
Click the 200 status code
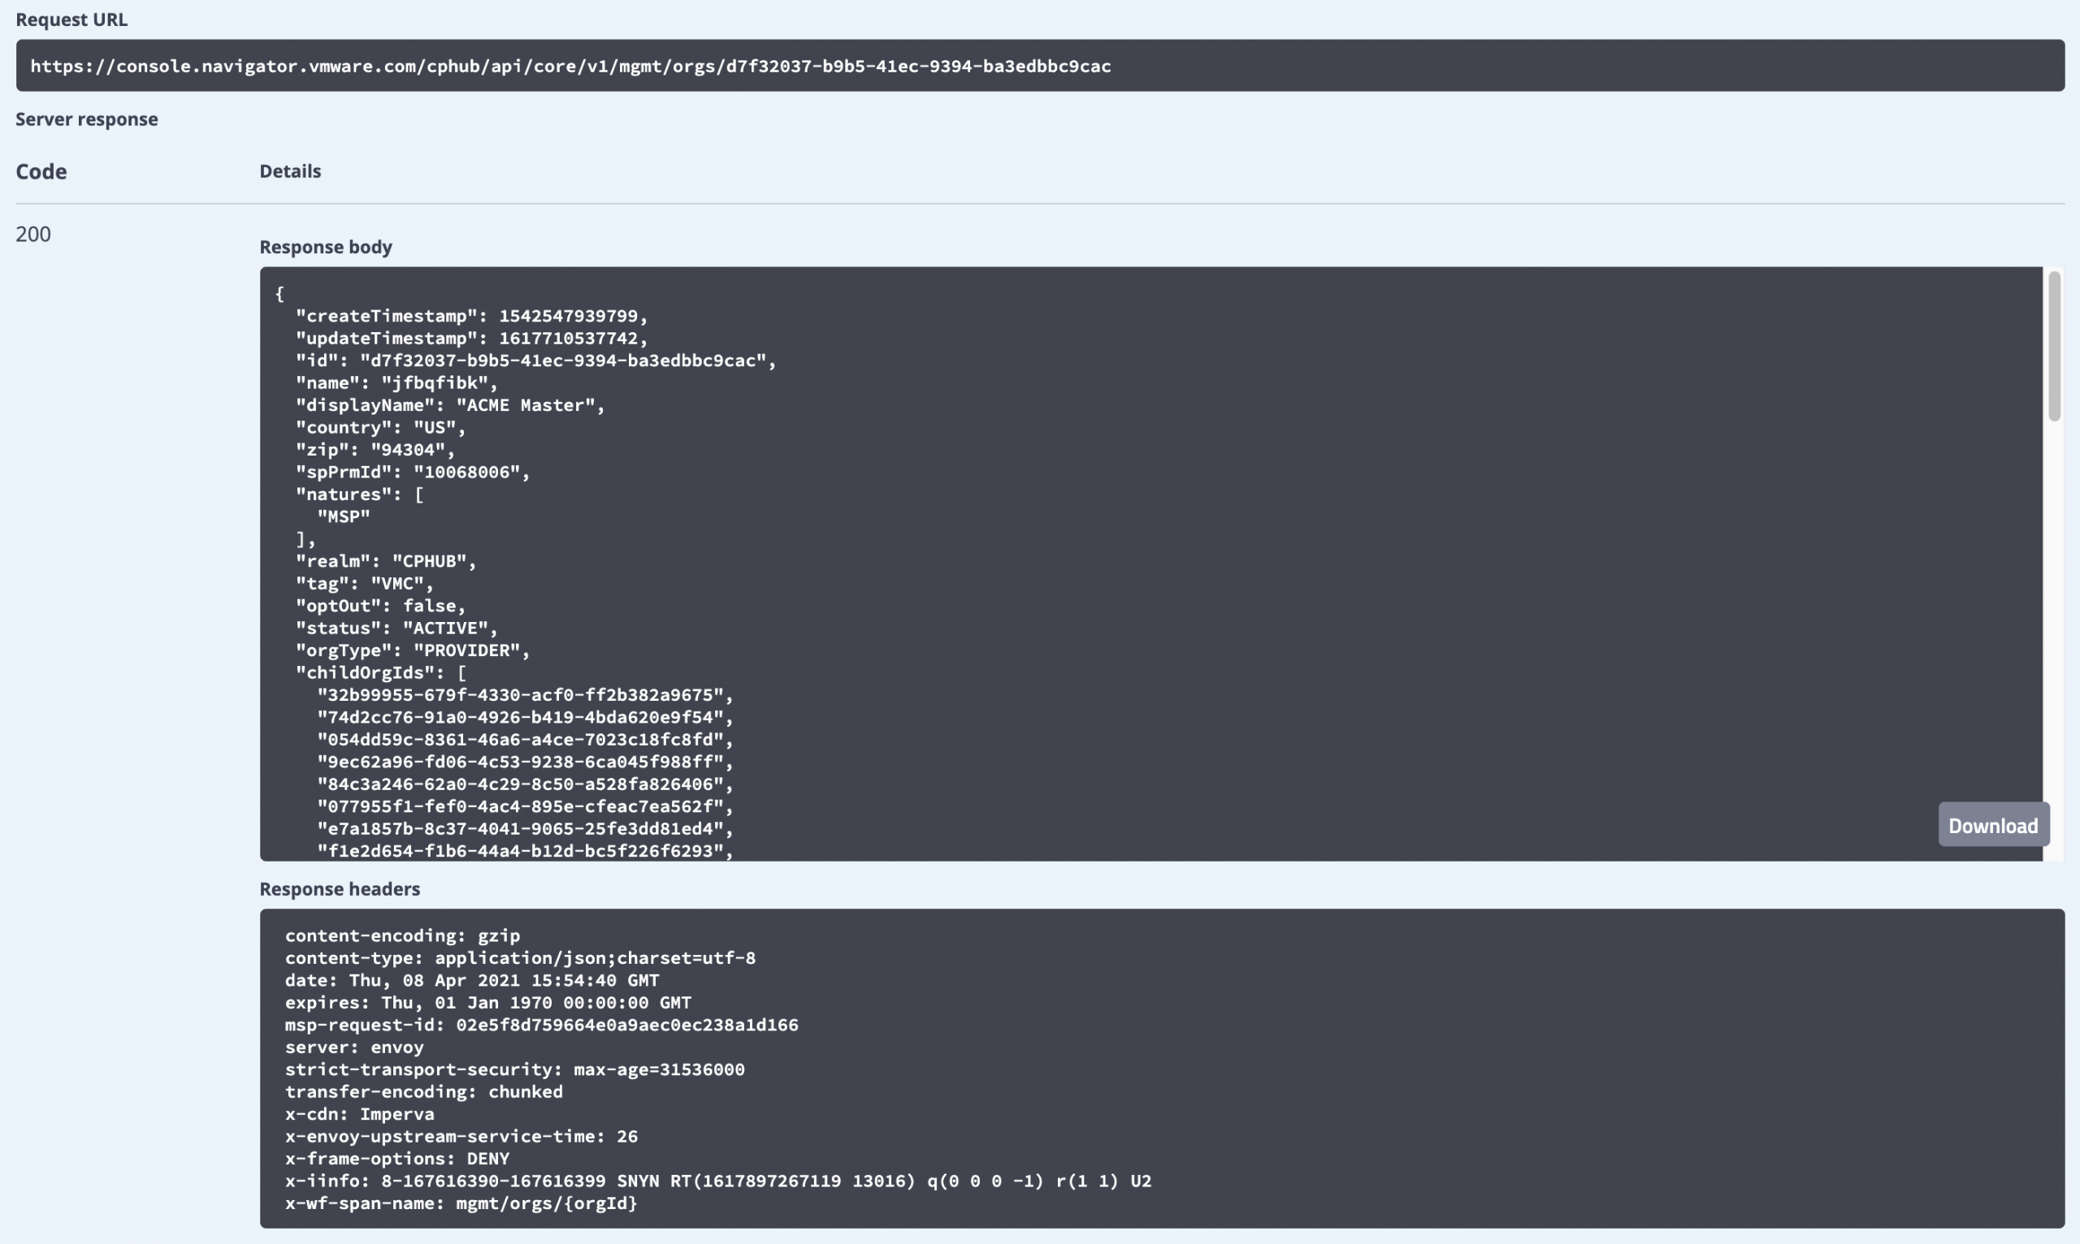[x=33, y=234]
